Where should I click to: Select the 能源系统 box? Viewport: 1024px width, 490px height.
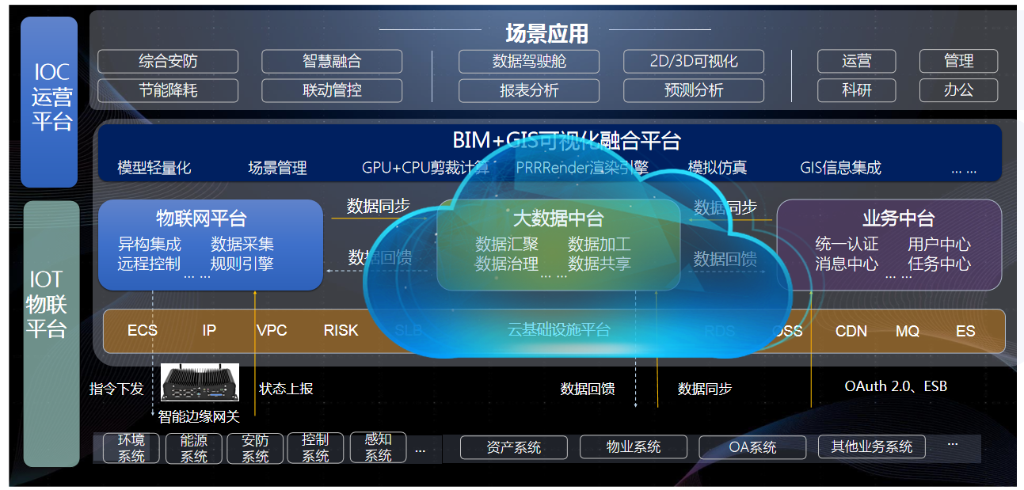pos(193,448)
